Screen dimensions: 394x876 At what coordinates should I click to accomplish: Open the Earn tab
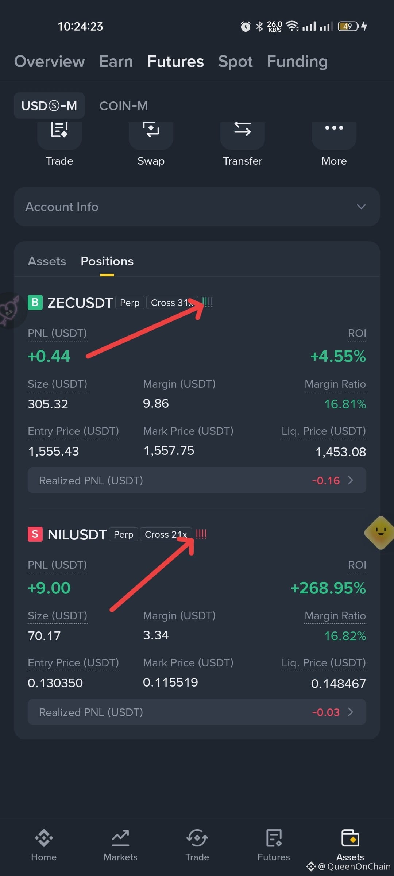(116, 61)
